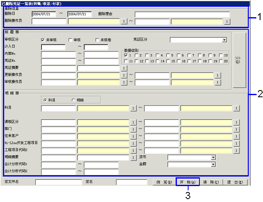This screenshot has height=202, width=263.
Task: Uncheck the 未审核 checkbox
Action: tap(43, 40)
